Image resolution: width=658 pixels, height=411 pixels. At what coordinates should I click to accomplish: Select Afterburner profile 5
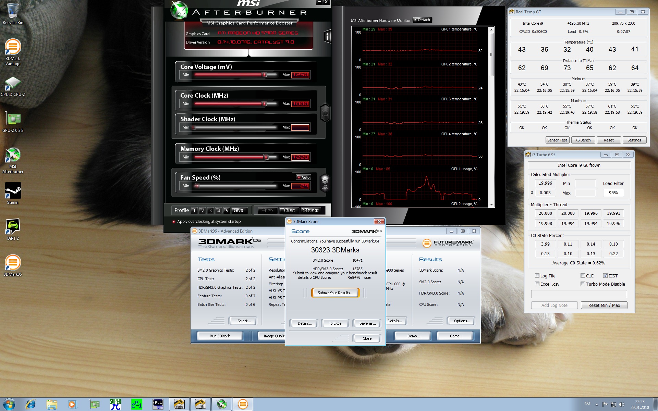pyautogui.click(x=227, y=211)
